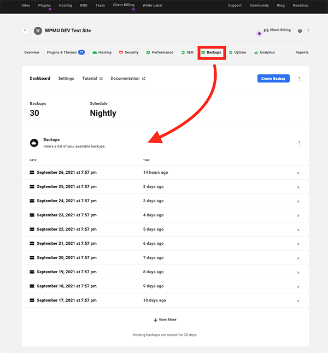Click the Analytics chart tab icon
Viewport: 328px width, 353px height.
click(x=255, y=52)
